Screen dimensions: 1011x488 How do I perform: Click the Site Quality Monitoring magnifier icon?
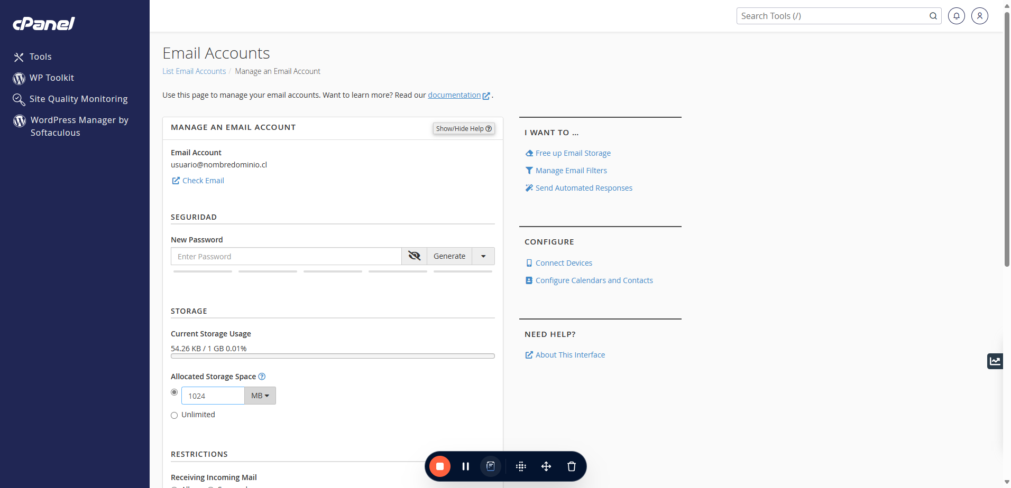pyautogui.click(x=19, y=99)
